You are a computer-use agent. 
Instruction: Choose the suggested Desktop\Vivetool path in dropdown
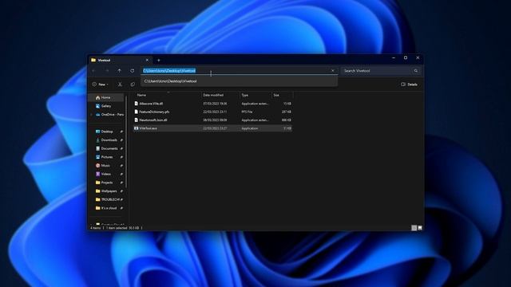[240, 81]
